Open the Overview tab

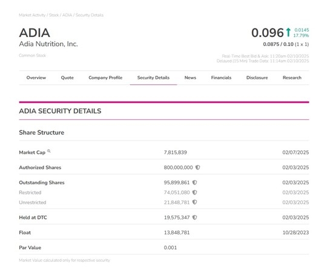pyautogui.click(x=36, y=78)
